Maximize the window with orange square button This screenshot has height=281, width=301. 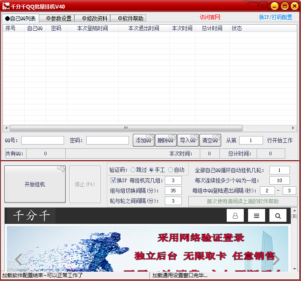tap(284, 6)
